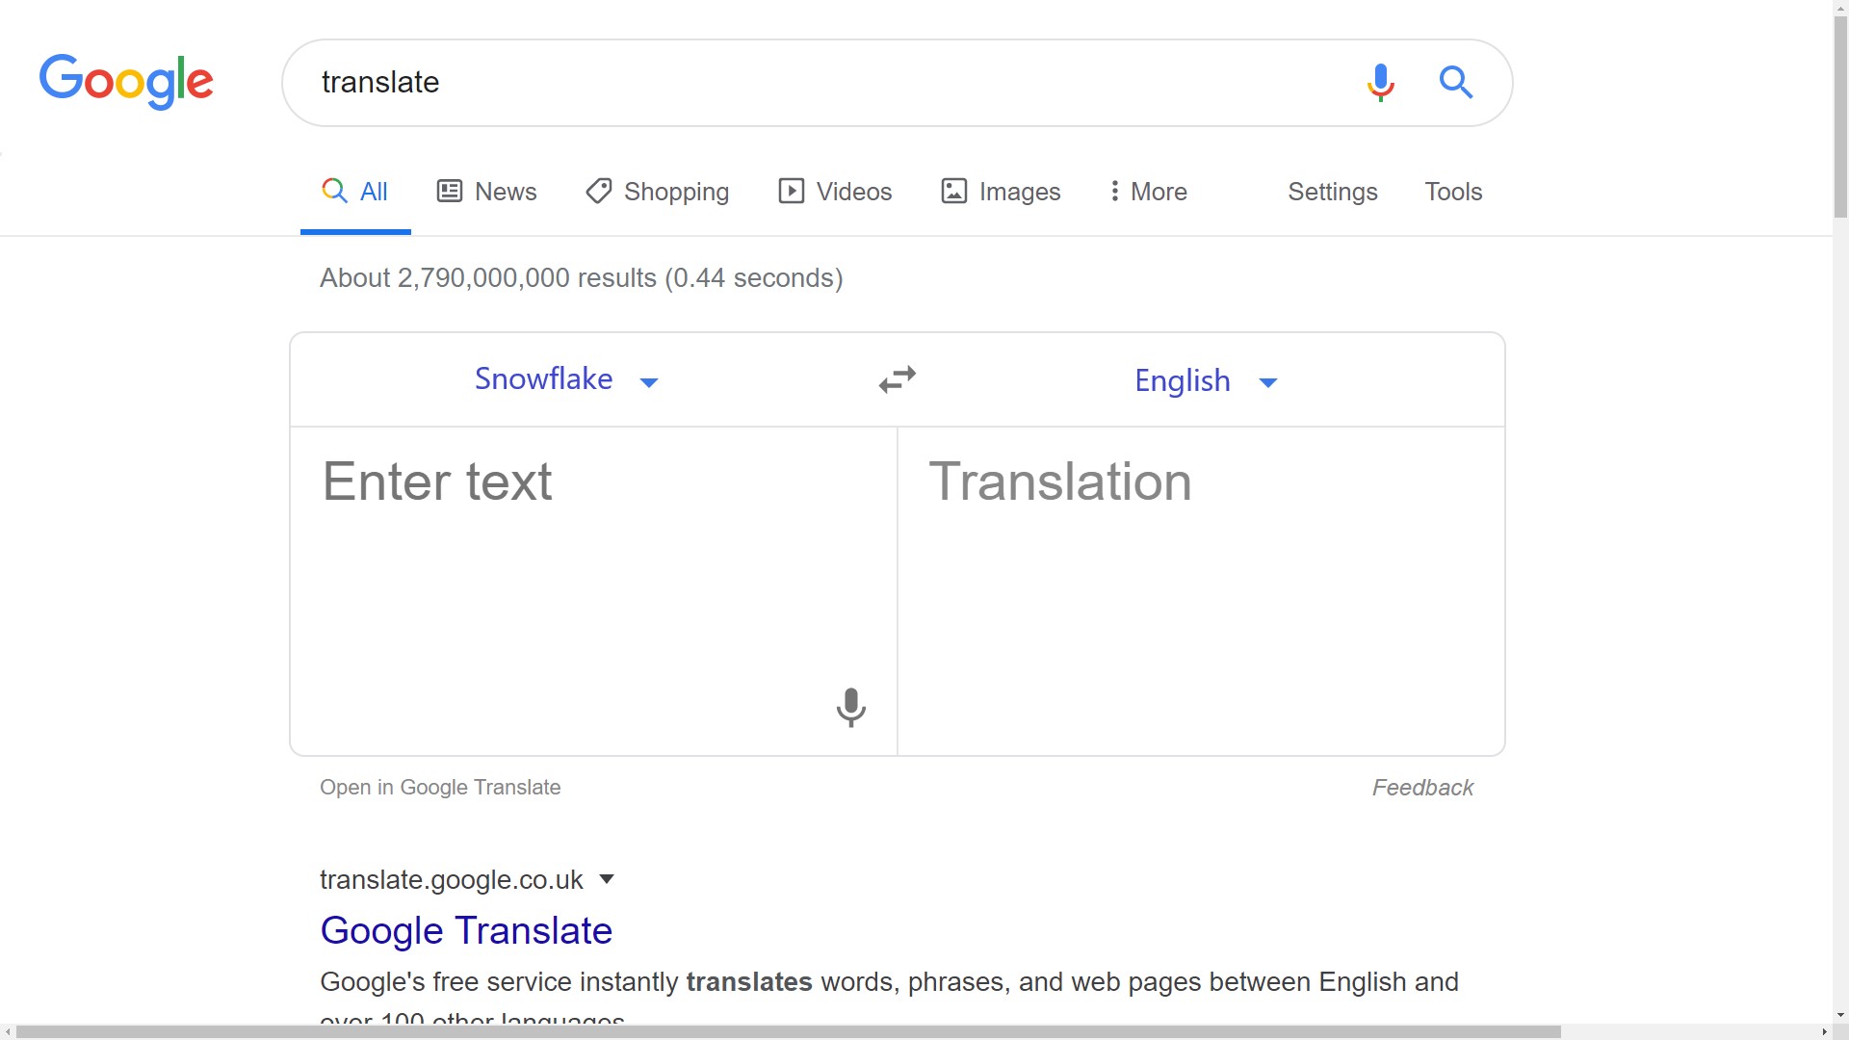
Task: Click the Shopping tag icon
Action: (598, 191)
